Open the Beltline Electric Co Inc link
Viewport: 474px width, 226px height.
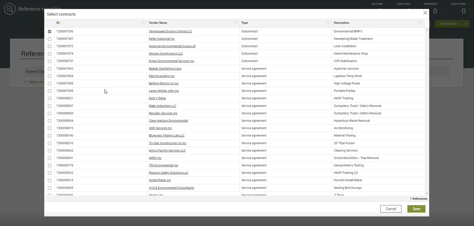164,84
